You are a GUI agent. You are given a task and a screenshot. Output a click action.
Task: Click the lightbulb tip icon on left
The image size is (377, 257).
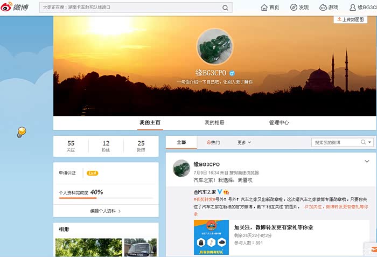(22, 132)
